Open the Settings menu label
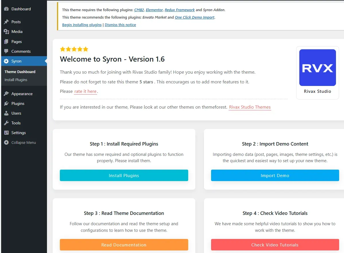Viewport: 344px width, 253px height. tap(19, 133)
